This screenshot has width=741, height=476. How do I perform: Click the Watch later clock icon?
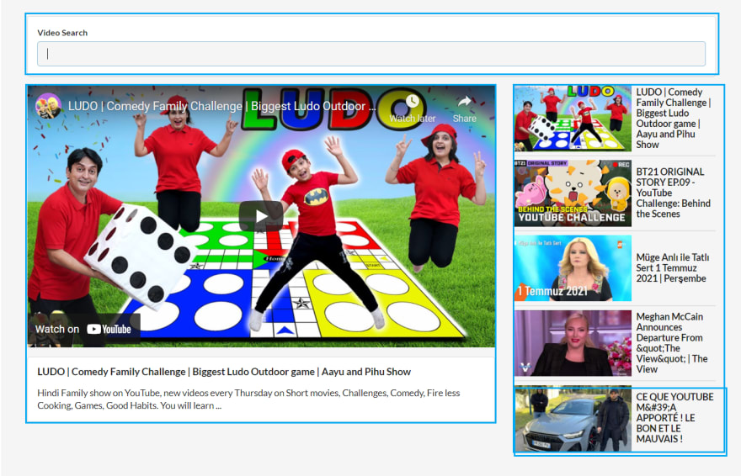pos(412,101)
